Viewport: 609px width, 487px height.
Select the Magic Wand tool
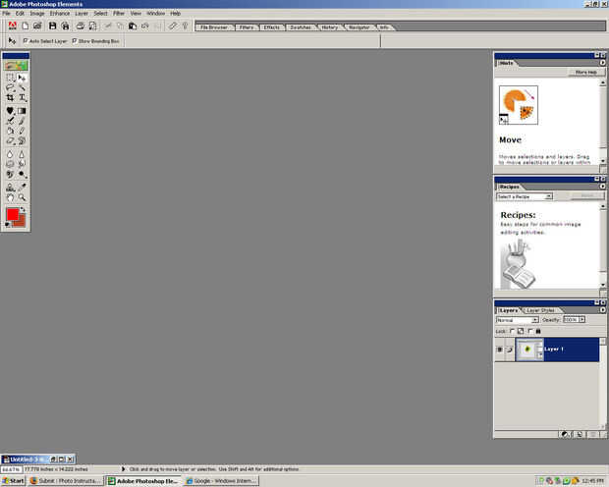coord(22,87)
